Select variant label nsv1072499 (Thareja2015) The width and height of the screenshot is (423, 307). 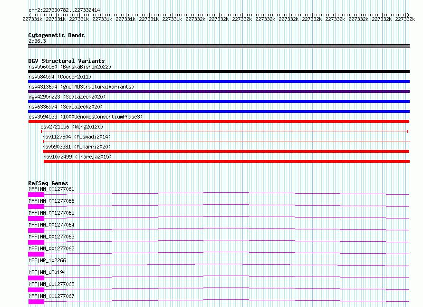(x=77, y=157)
